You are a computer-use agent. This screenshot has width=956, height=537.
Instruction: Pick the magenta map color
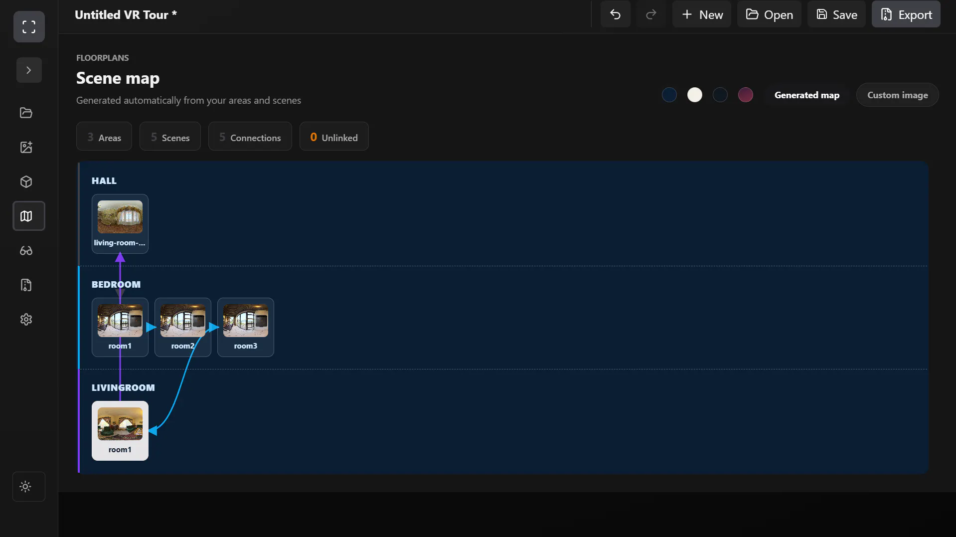(746, 95)
